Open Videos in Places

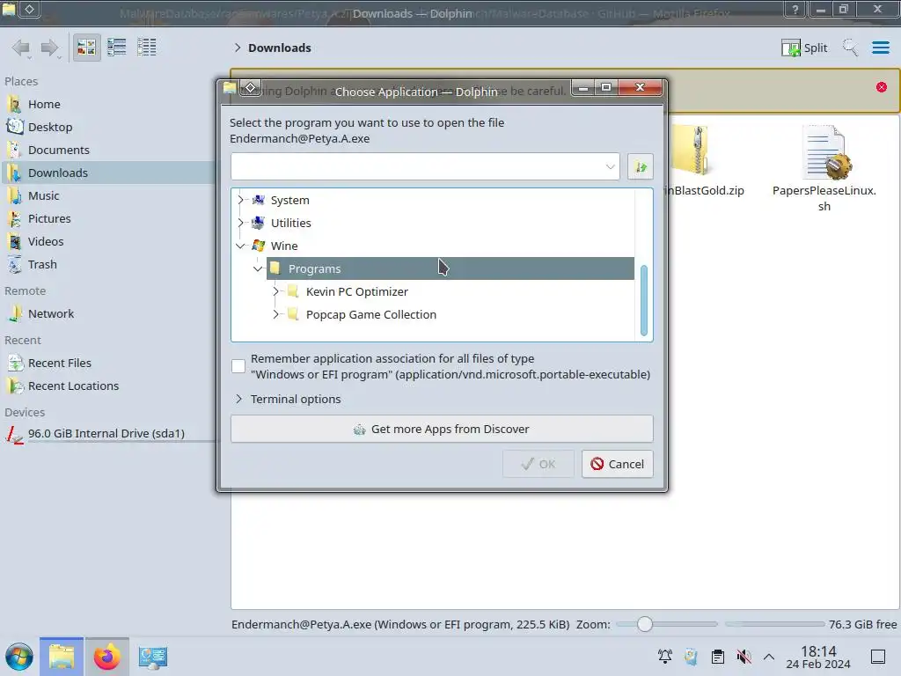coord(46,242)
